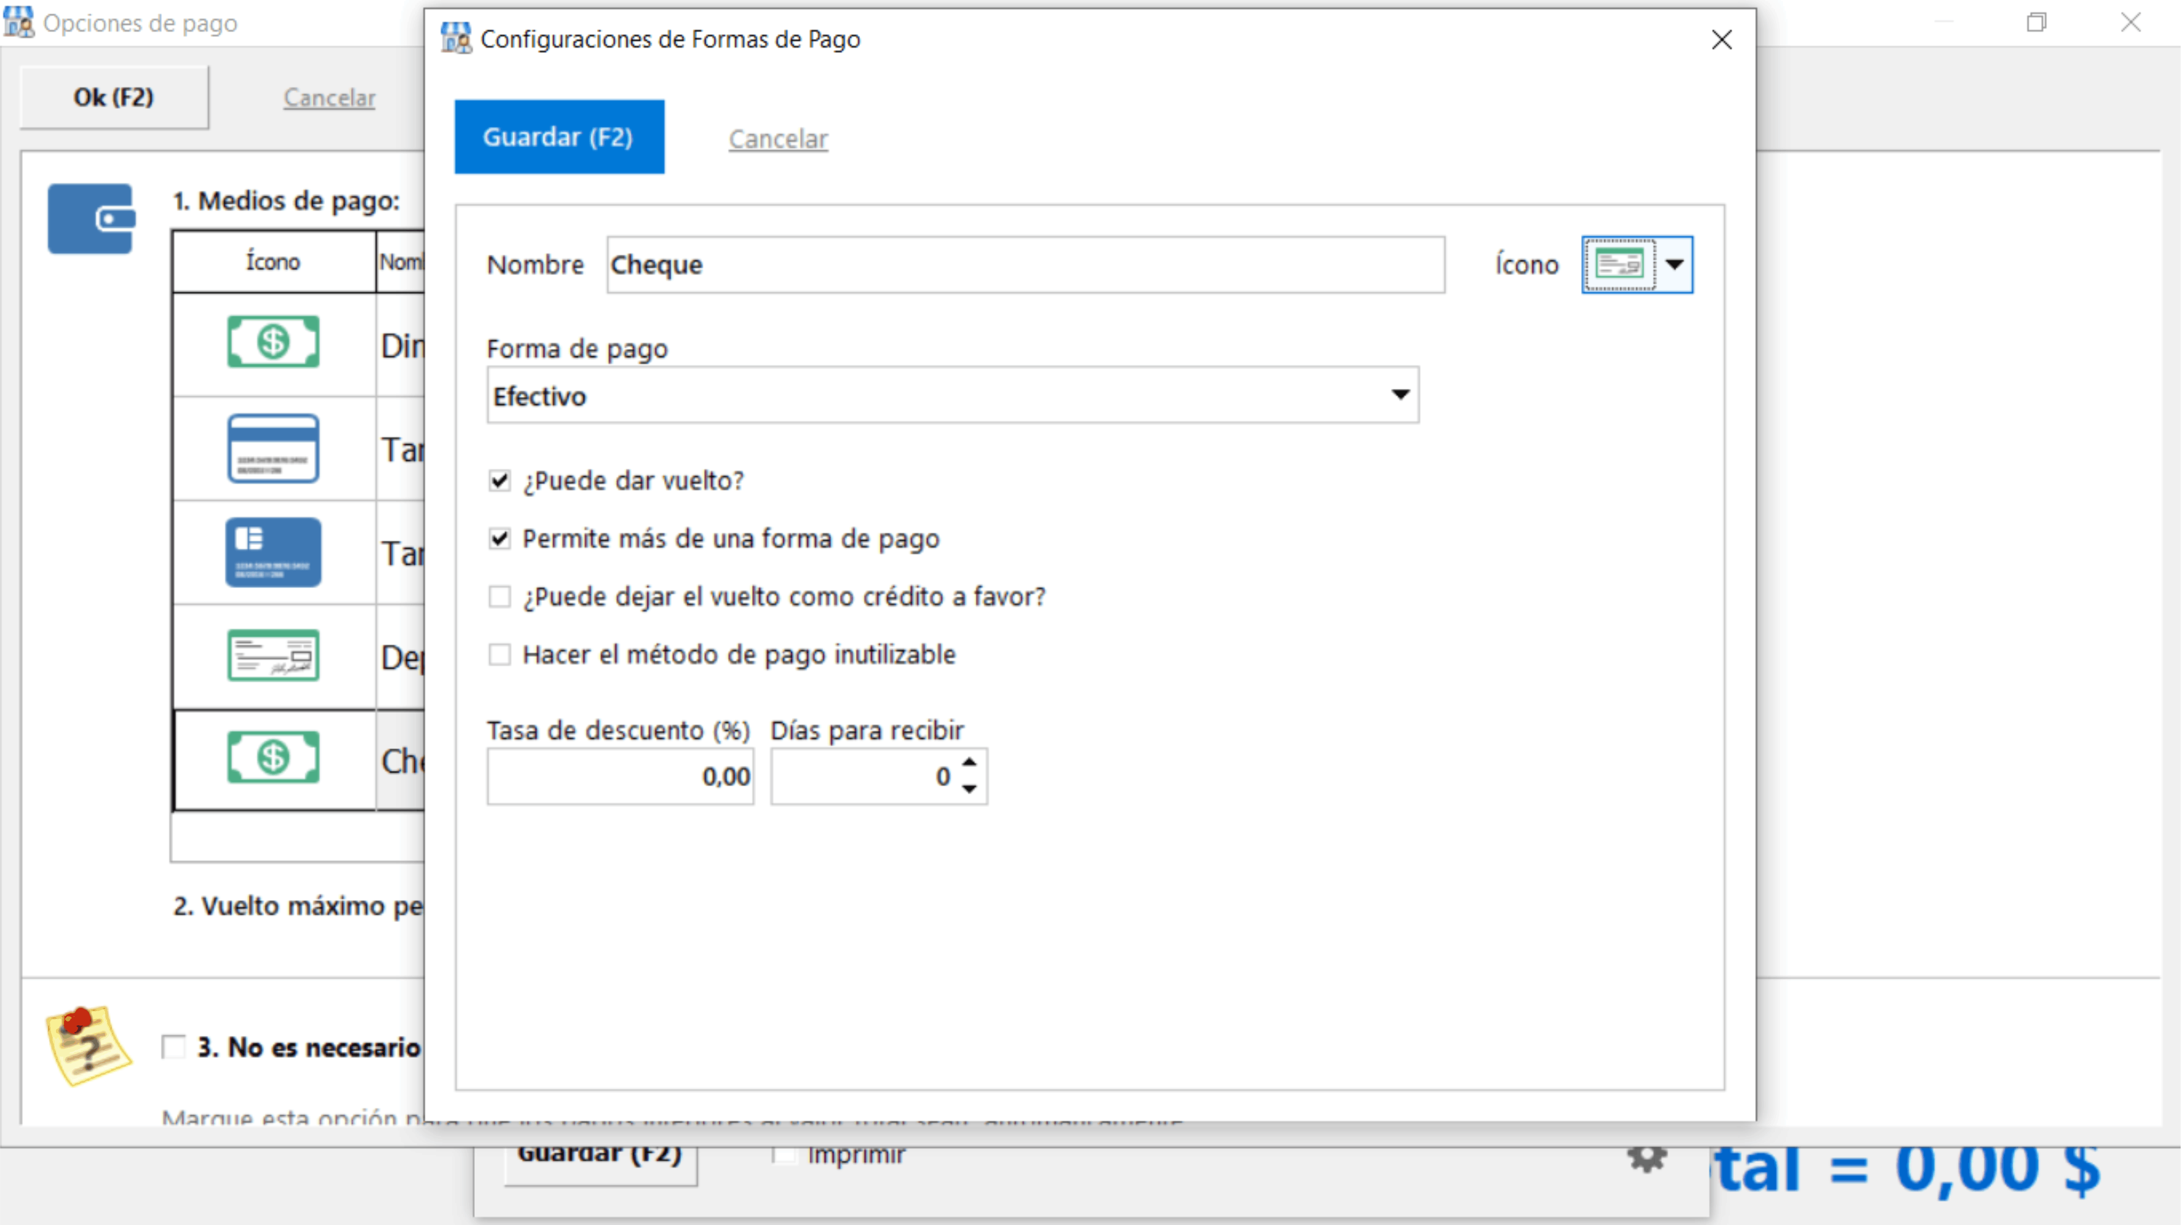Select the dark blue debit card icon

point(273,552)
